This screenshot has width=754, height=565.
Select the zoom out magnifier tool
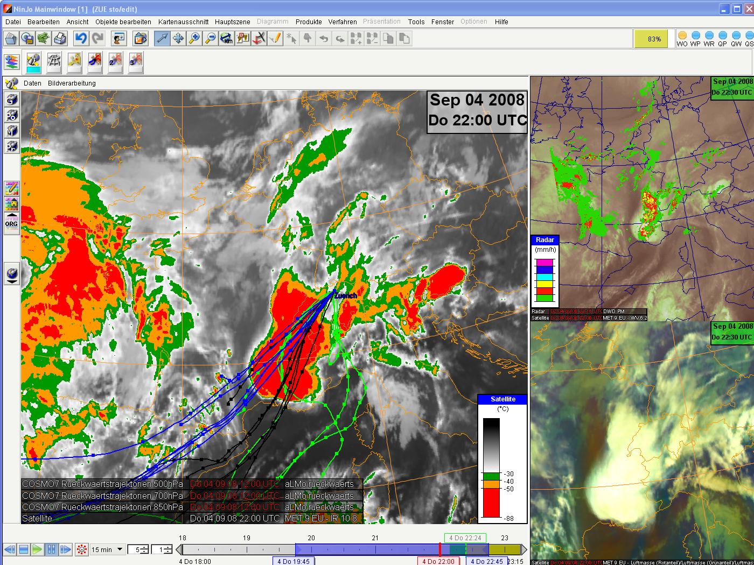[210, 38]
